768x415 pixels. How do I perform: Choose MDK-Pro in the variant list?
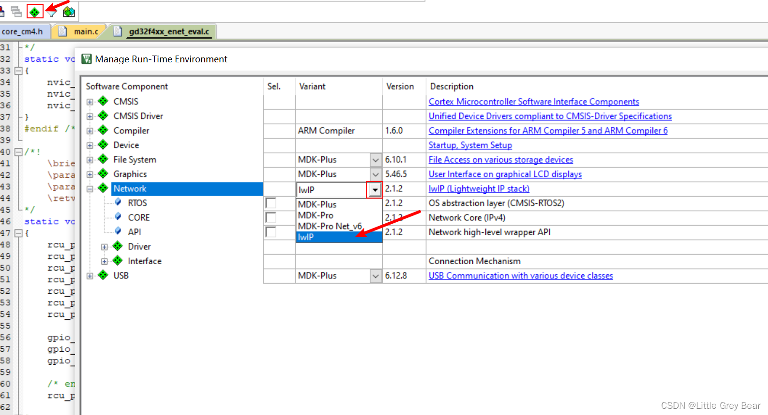pyautogui.click(x=339, y=215)
